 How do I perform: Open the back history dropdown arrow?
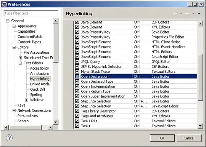181,14
